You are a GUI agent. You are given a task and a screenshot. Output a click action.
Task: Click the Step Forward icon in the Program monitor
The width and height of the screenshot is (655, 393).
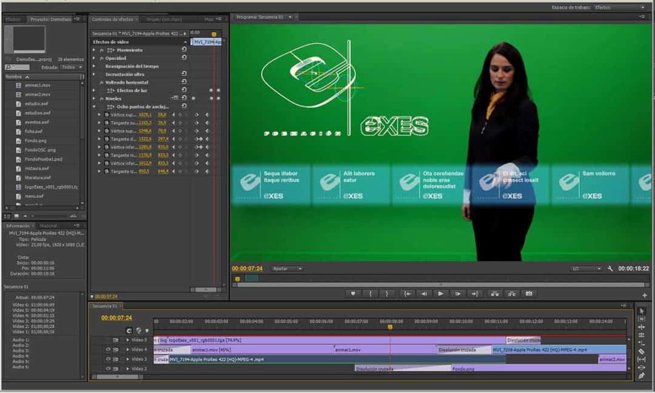click(x=457, y=294)
